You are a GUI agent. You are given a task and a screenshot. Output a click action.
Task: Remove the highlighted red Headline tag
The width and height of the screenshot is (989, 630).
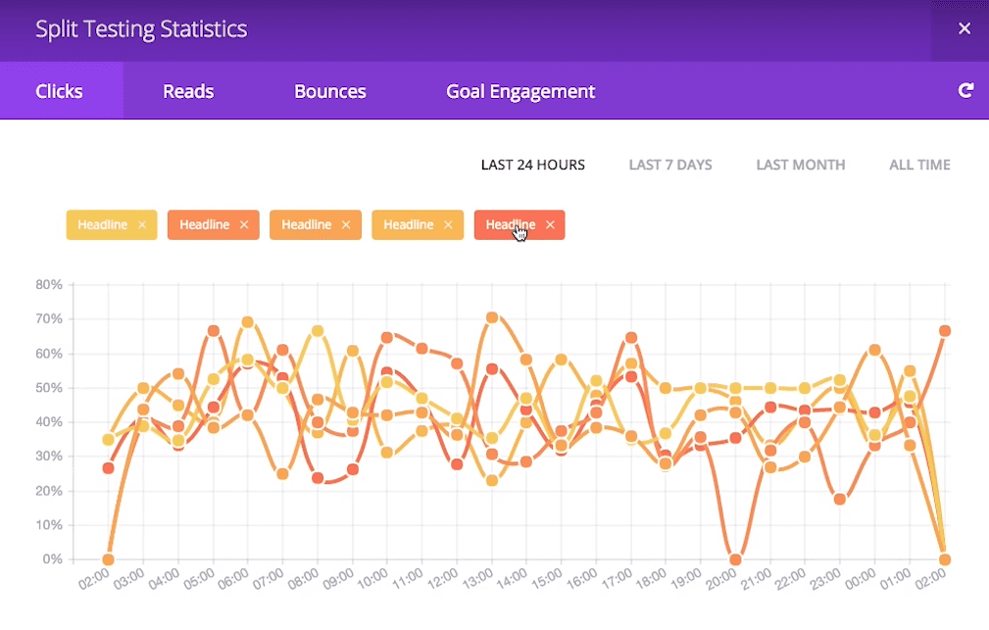(550, 224)
